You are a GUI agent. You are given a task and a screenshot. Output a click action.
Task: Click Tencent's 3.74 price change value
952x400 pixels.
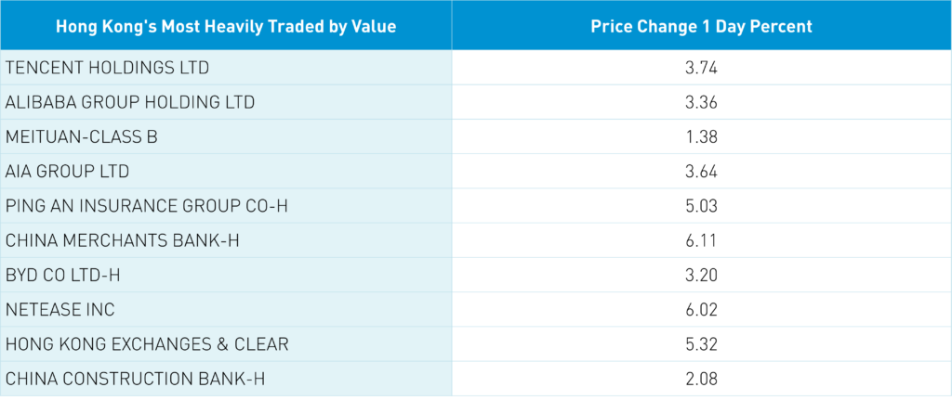[x=701, y=68]
